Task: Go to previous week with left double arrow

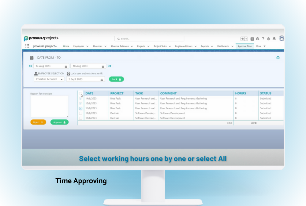Action: click(30, 66)
